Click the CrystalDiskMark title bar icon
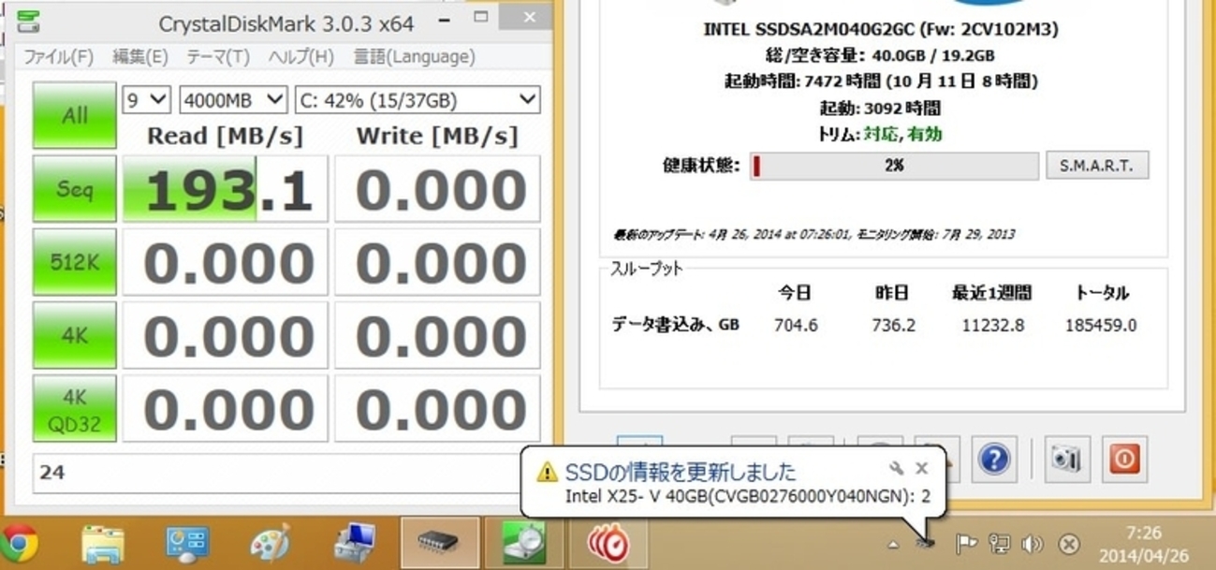1216x570 pixels. pos(29,20)
